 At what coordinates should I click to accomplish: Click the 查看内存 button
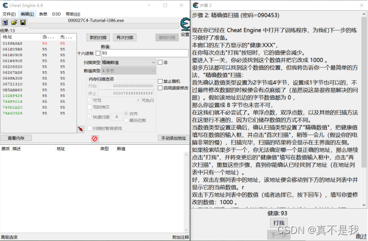click(16, 138)
